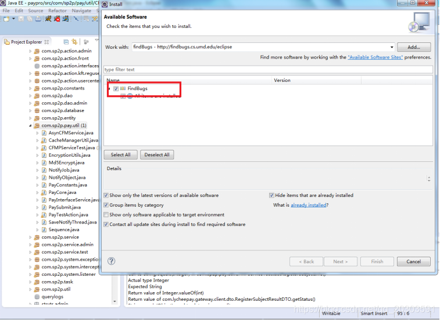The width and height of the screenshot is (440, 320).
Task: Click the package icon of com.sp2p.action.interfaces
Action: tap(37, 66)
